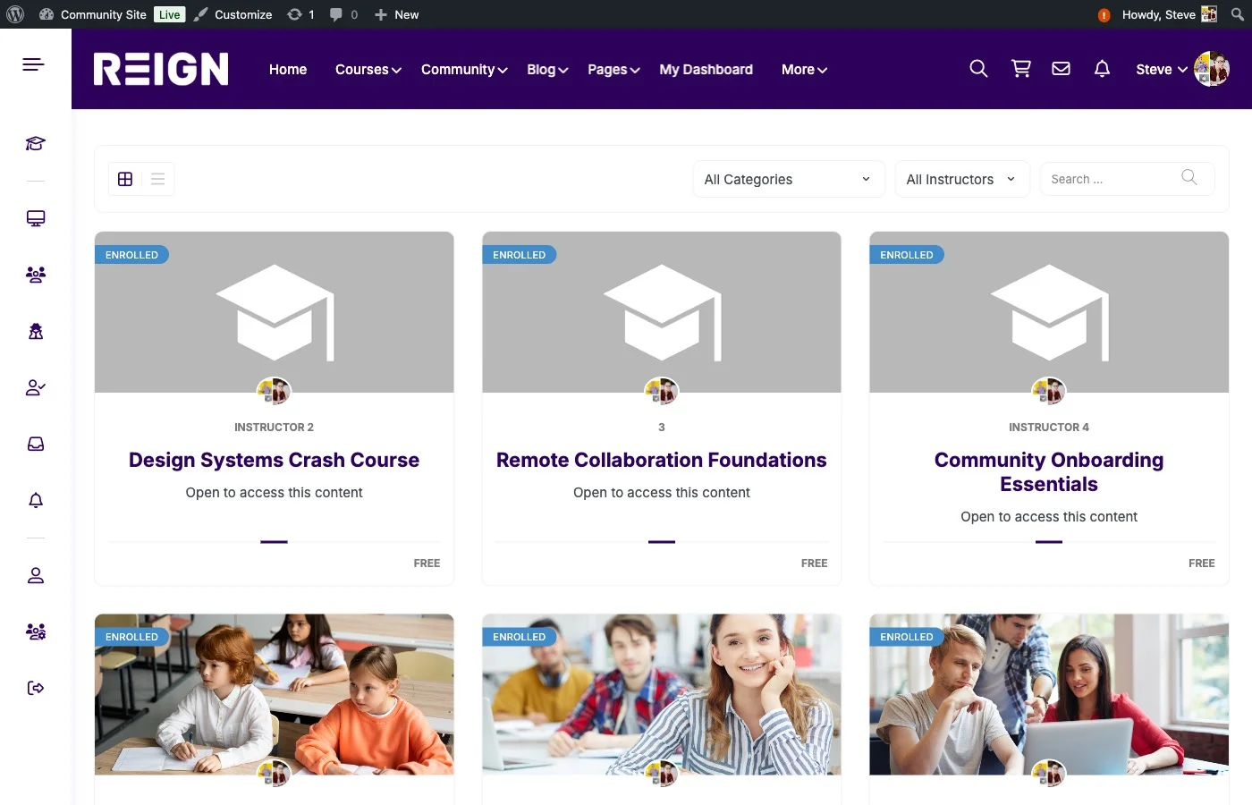Open the sidebar hamburger menu
Screen dimensions: 1252x805
pos(33,64)
